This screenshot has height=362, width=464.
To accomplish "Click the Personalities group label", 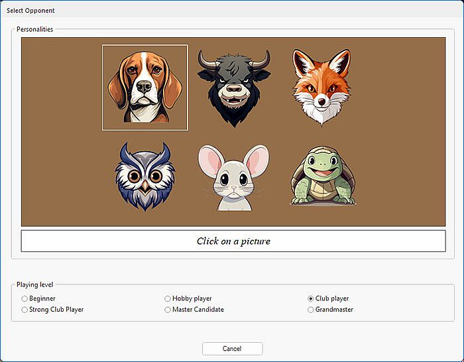I will 35,29.
